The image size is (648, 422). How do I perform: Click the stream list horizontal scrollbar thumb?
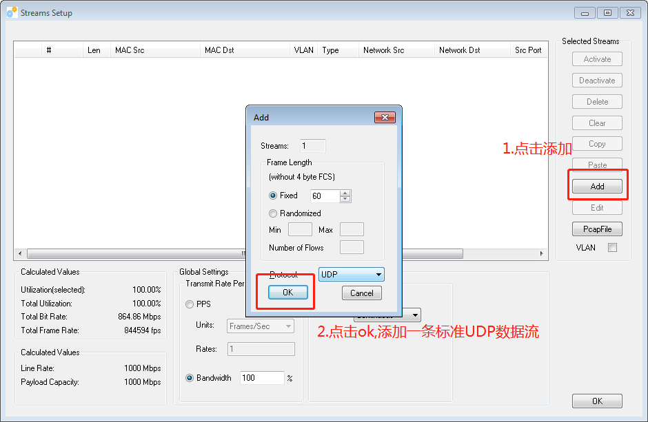click(245, 254)
